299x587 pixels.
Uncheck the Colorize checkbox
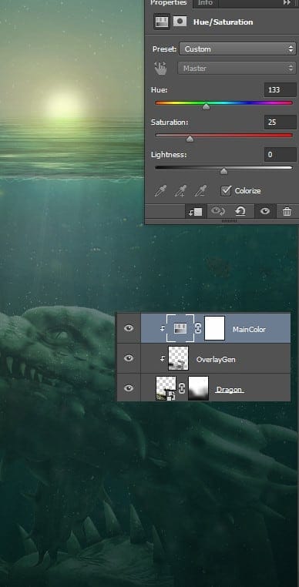(226, 190)
